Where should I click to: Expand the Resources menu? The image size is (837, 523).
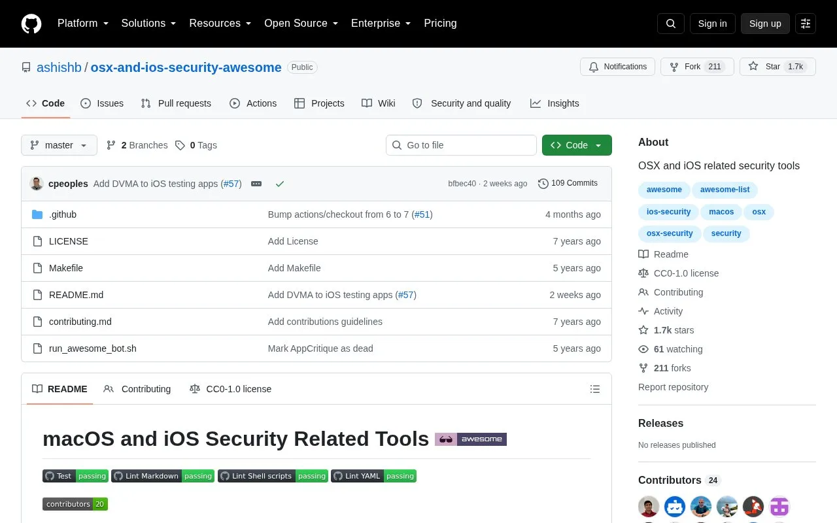[220, 24]
